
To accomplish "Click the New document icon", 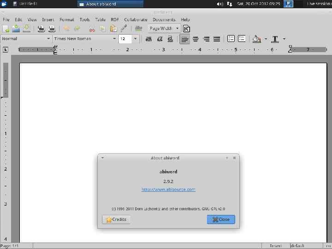I will pos(6,29).
